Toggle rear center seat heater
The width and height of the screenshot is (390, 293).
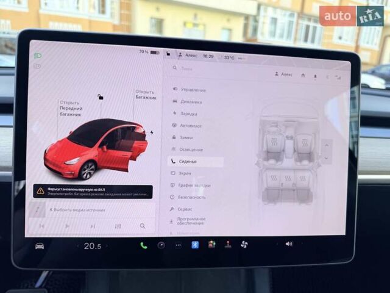click(x=287, y=178)
